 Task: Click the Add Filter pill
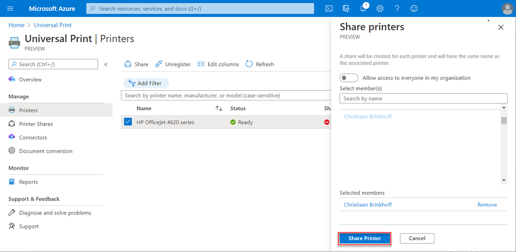146,83
